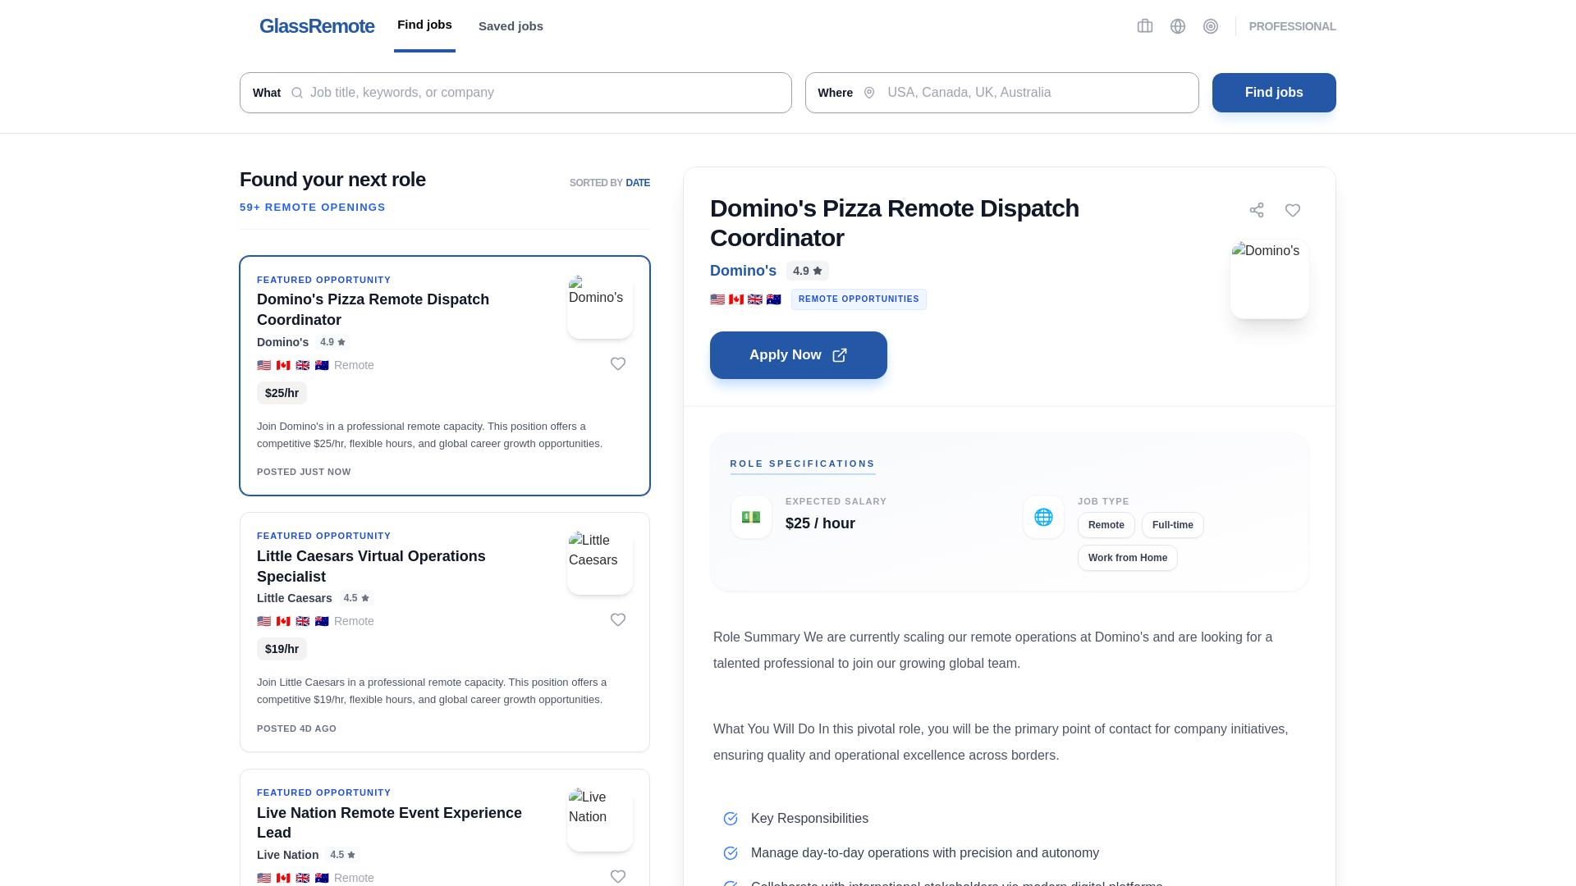Click the $25 / hour salary value
Viewport: 1576px width, 886px height.
pos(820,523)
